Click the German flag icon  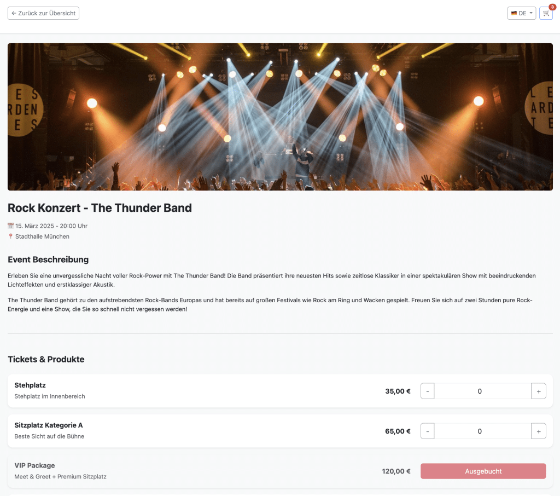(514, 13)
